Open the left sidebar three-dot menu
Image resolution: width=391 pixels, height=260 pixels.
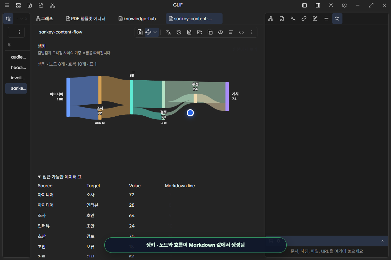click(x=19, y=32)
